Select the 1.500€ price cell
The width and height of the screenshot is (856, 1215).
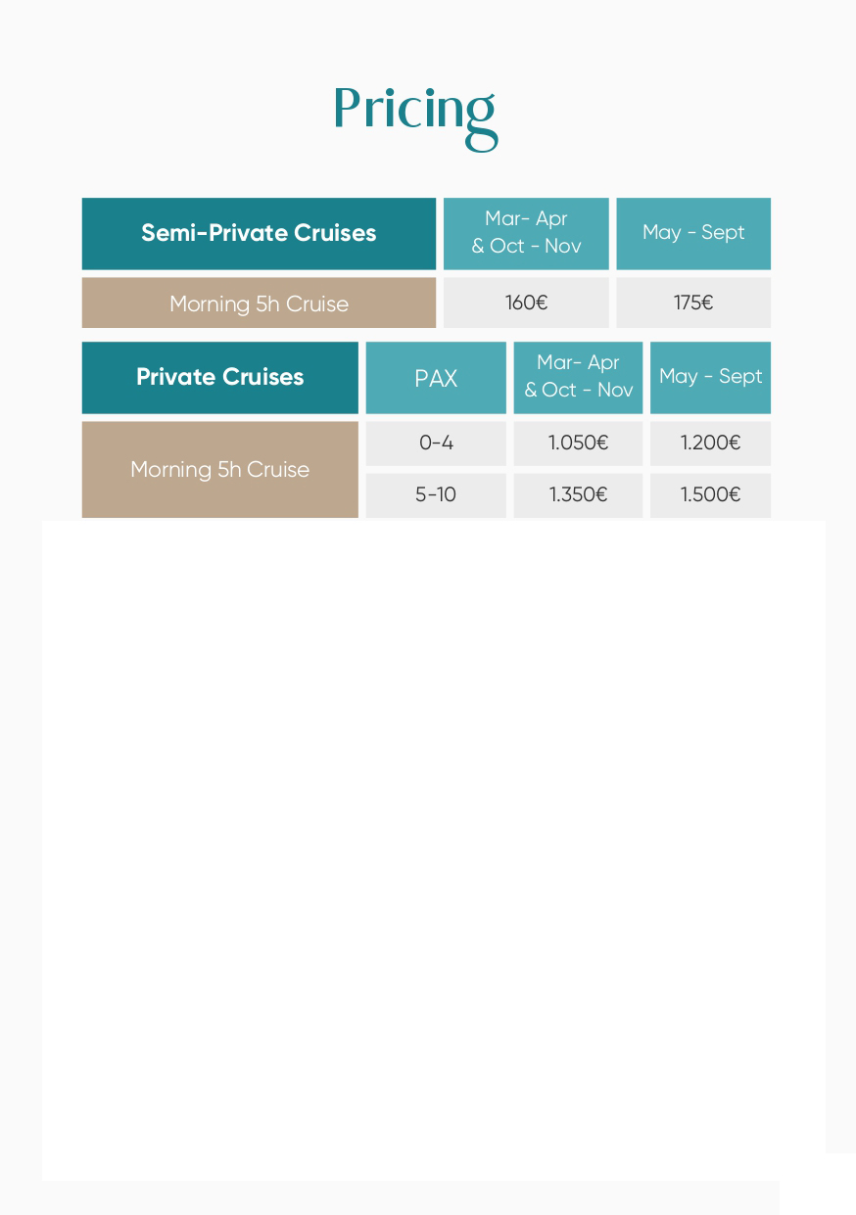[710, 494]
